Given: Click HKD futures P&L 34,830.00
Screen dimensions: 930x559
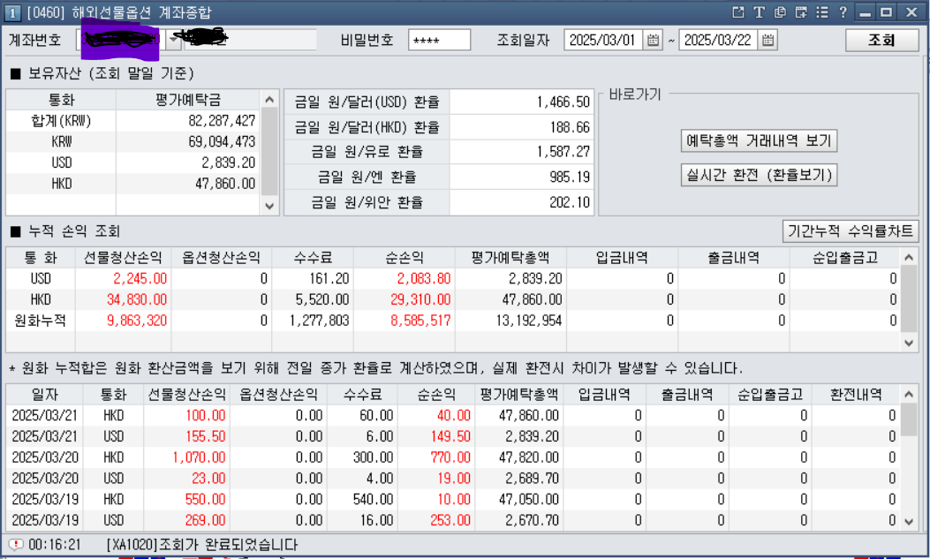Looking at the screenshot, I should tap(137, 299).
